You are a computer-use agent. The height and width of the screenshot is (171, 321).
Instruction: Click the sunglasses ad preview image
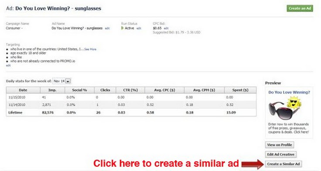284,108
